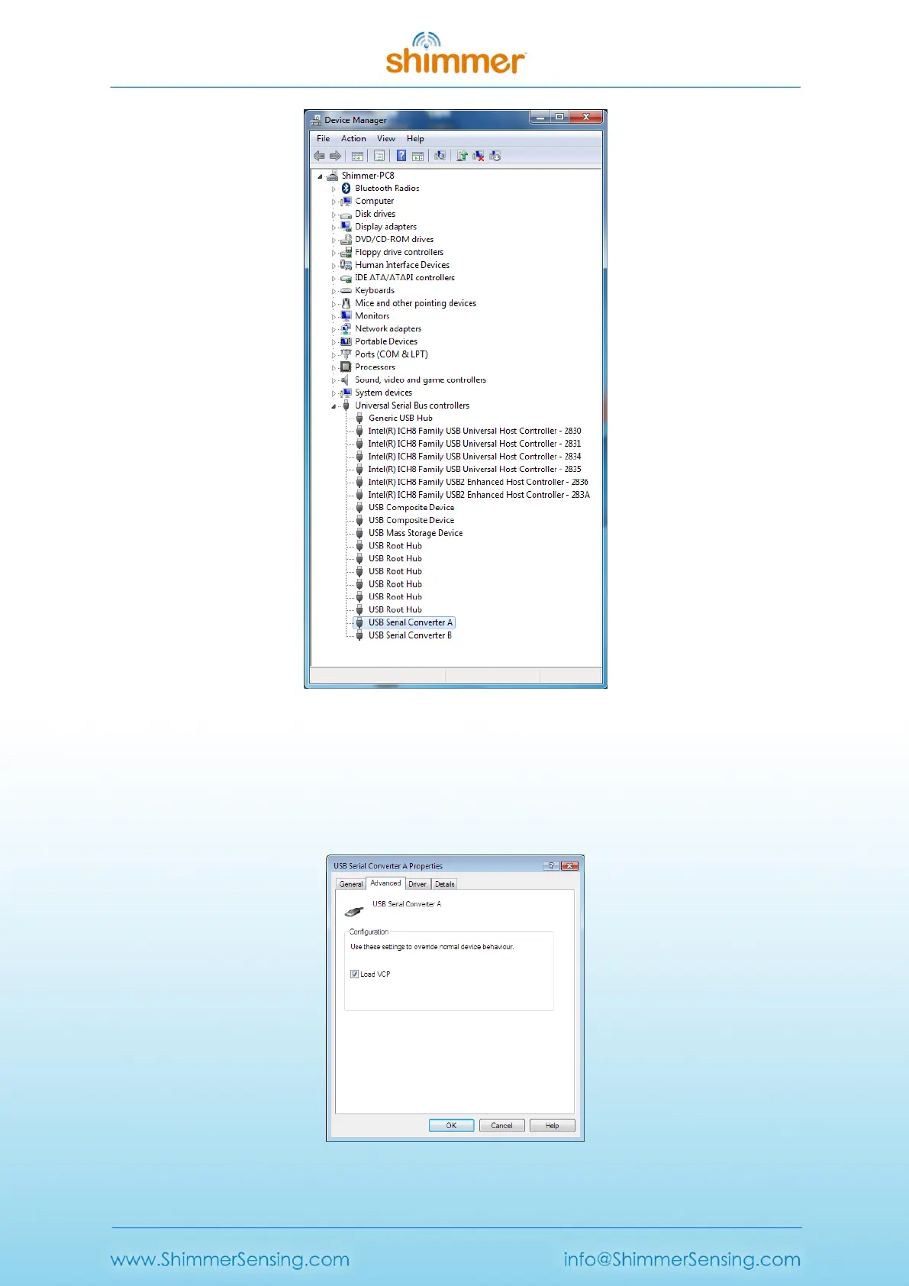Click the Keyboards icon in device tree
Viewport: 909px width, 1286px height.
click(x=346, y=290)
